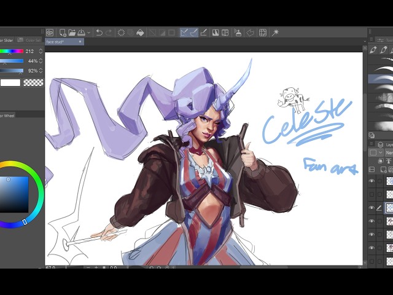
Task: Select the Color Wheel tab
Action: [x=7, y=116]
